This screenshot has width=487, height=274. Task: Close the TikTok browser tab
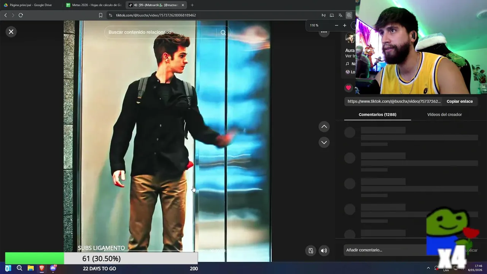pos(183,5)
